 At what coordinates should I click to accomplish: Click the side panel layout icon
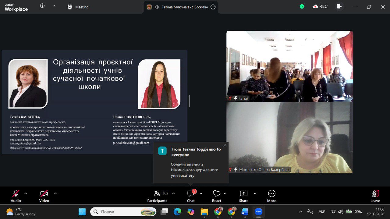point(339,6)
